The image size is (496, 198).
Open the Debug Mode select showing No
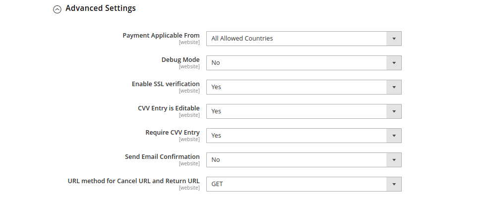click(x=296, y=63)
